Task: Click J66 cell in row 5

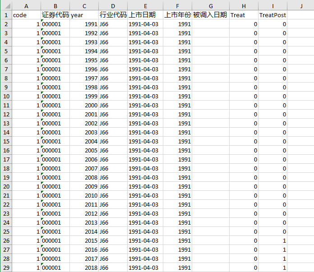Action: pyautogui.click(x=113, y=51)
